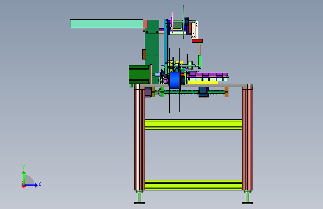Select the right leveling foot
The width and height of the screenshot is (323, 209).
pos(247,197)
